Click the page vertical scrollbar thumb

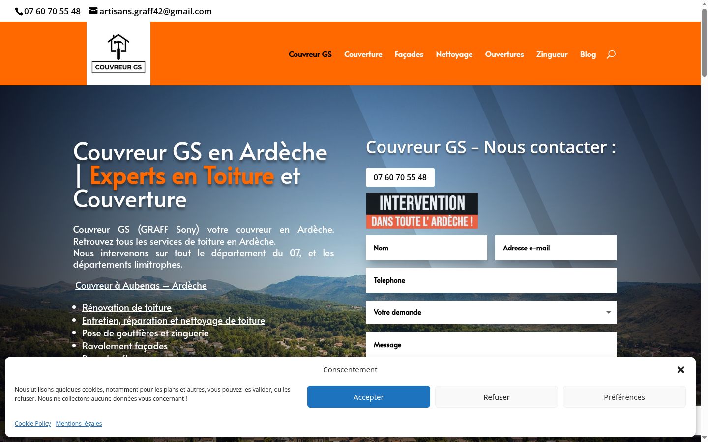(704, 43)
